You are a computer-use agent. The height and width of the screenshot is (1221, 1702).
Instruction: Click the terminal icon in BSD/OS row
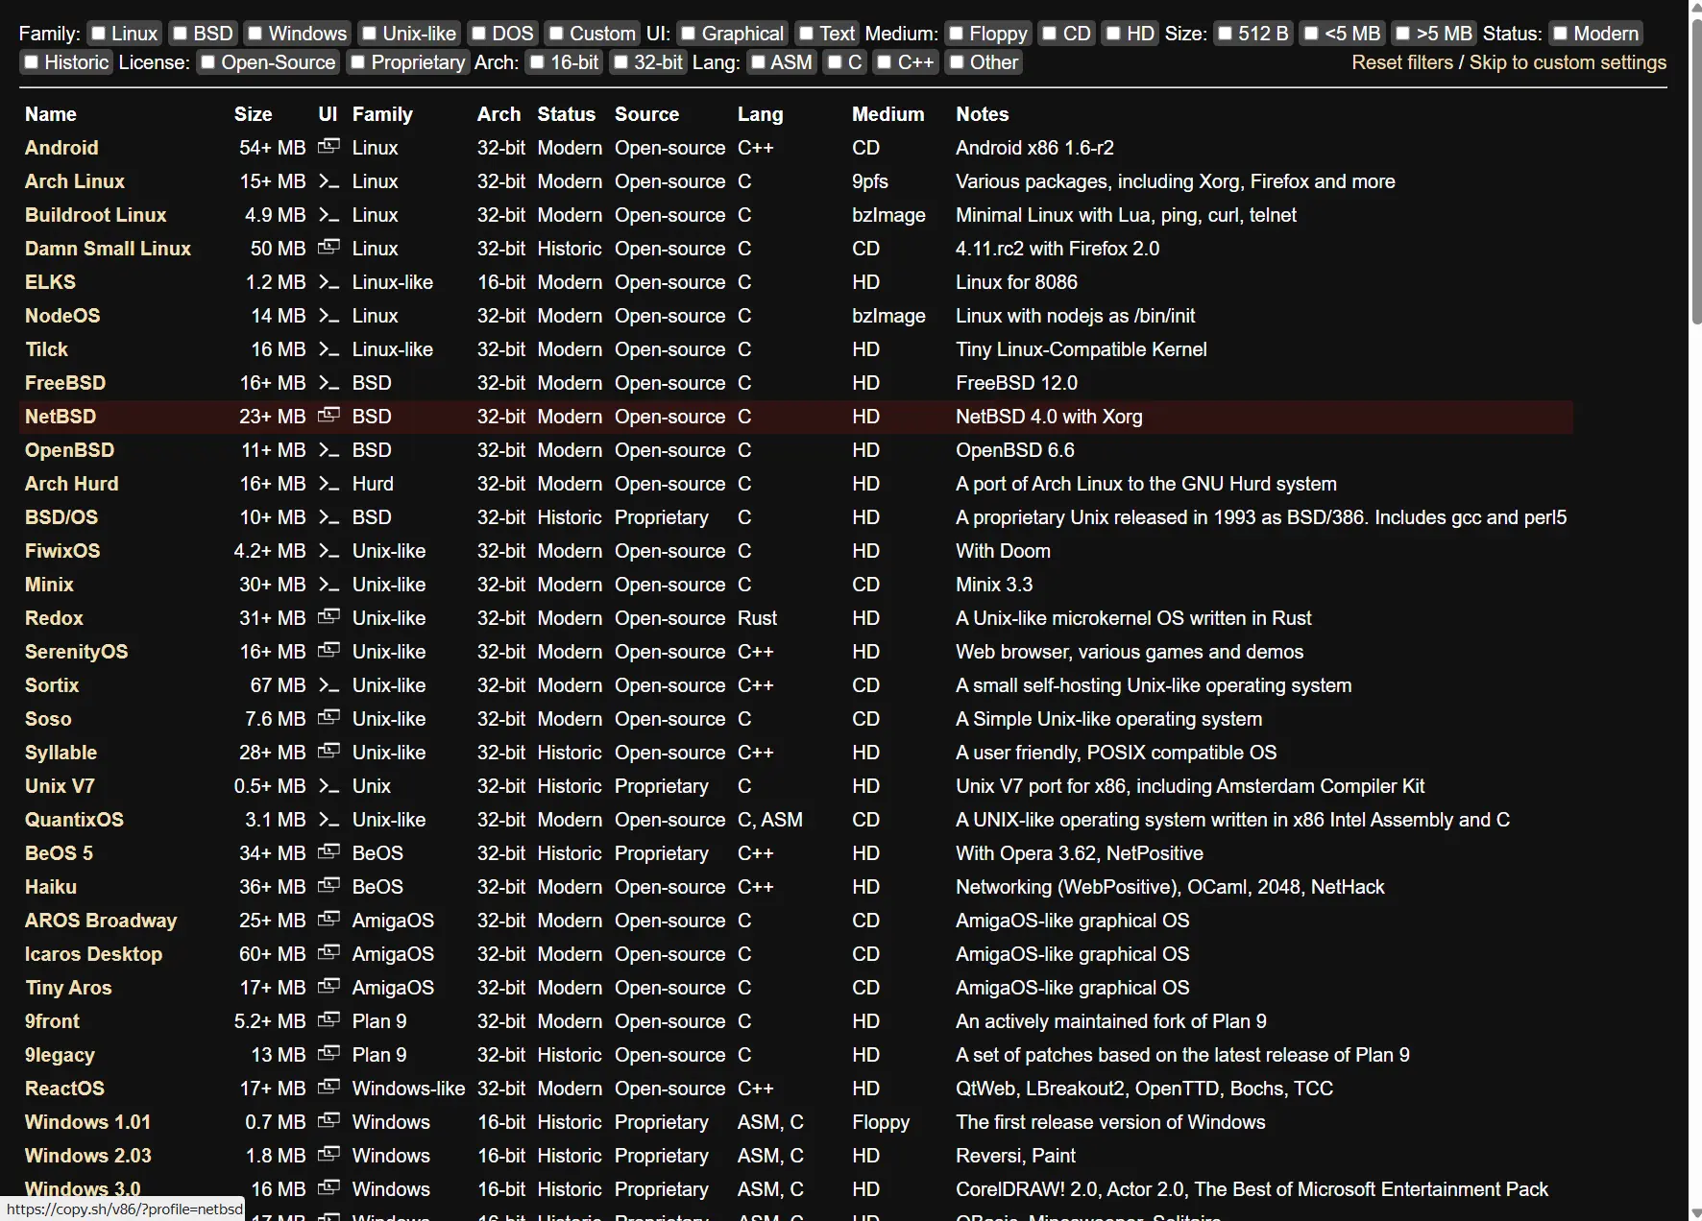pyautogui.click(x=328, y=517)
